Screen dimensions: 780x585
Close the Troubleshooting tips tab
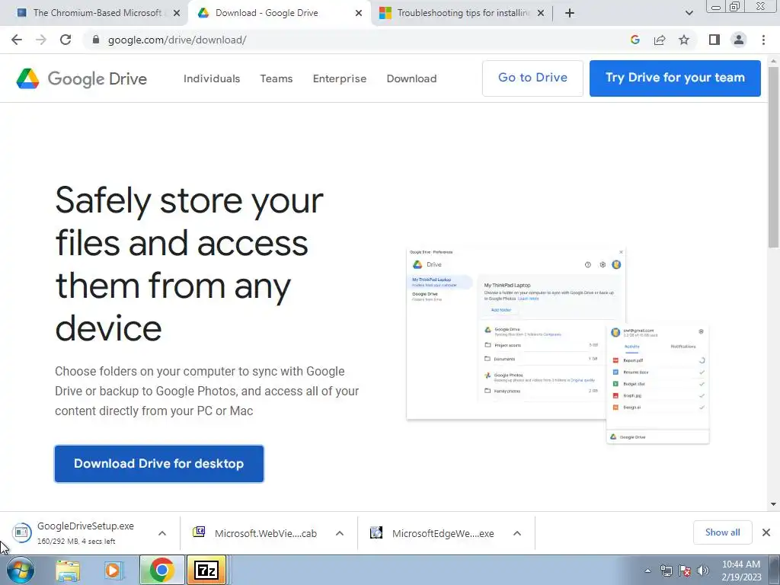(541, 13)
